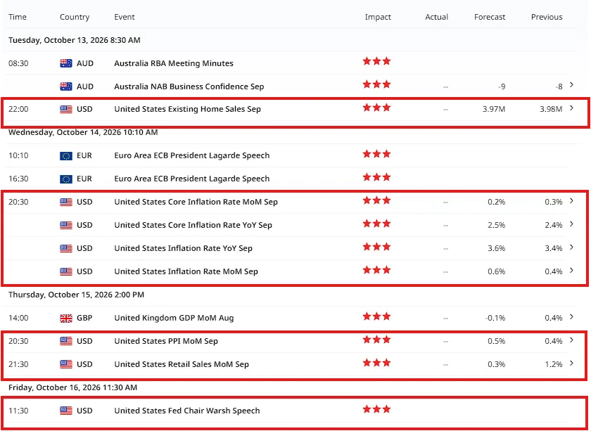The height and width of the screenshot is (431, 591).
Task: Click impact stars for Existing Home Sales Sep
Action: [376, 108]
